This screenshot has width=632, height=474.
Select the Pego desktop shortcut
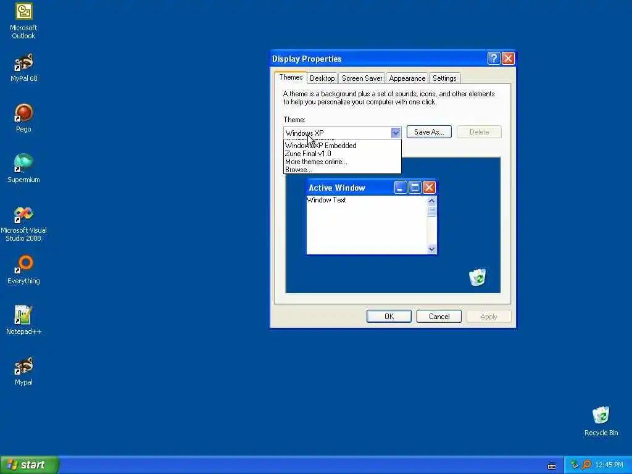click(x=23, y=118)
